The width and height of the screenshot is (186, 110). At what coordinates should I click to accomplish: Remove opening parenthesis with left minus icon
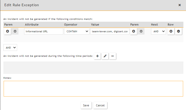click(15, 31)
